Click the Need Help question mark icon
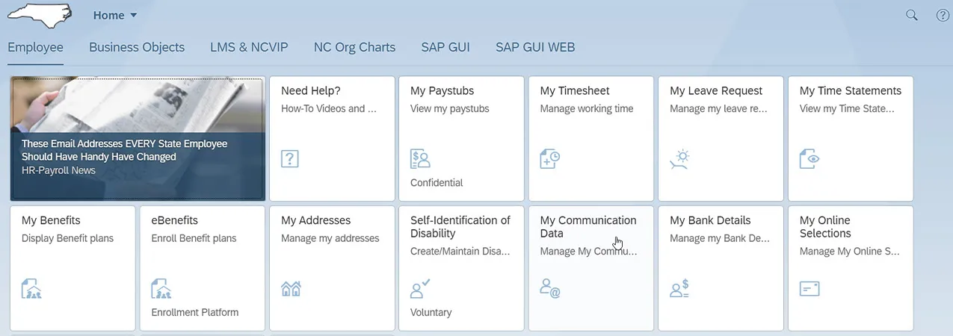 pyautogui.click(x=290, y=158)
